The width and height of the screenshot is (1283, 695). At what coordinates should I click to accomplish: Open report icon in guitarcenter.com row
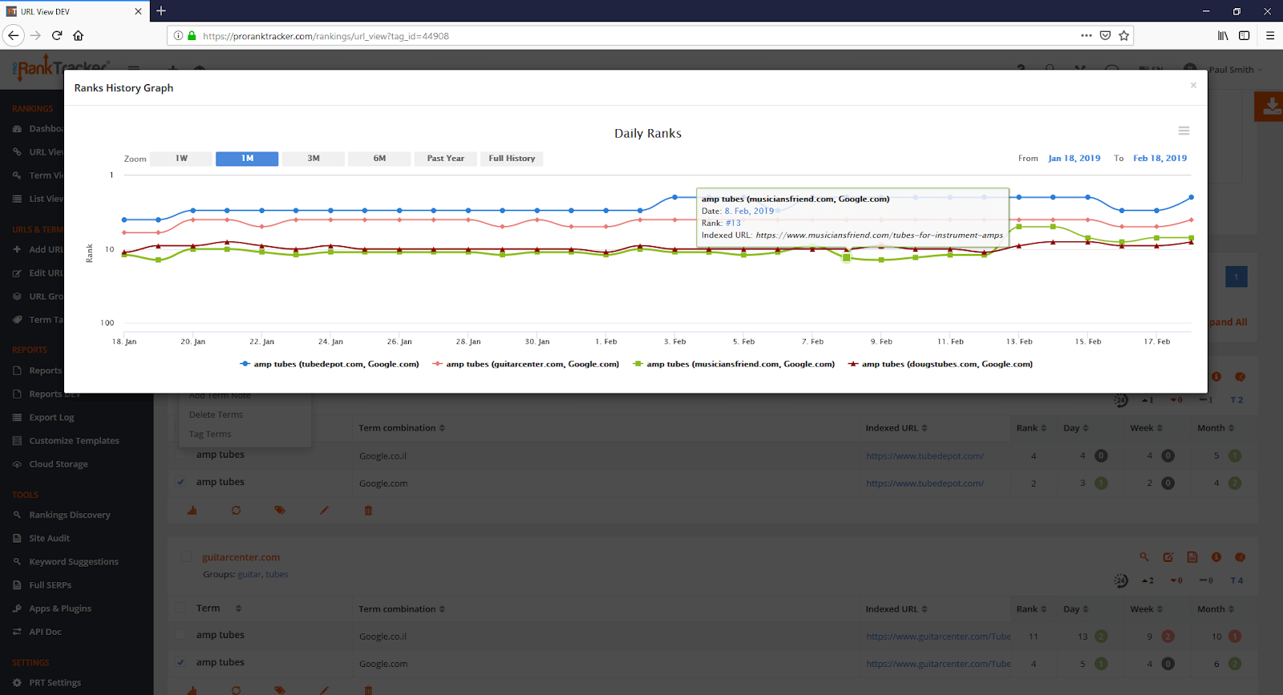[1192, 557]
